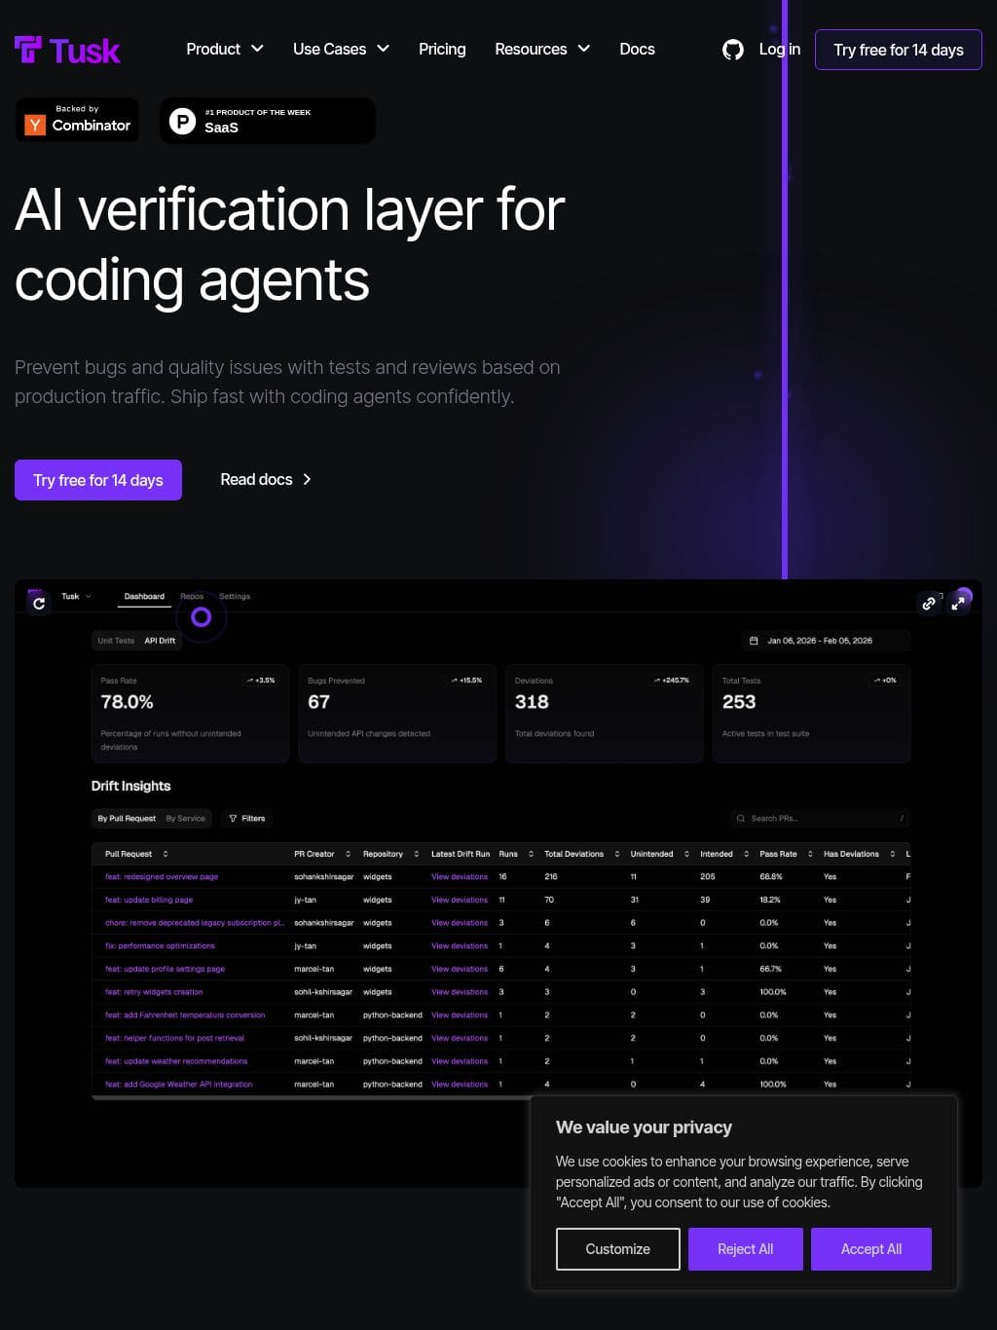The image size is (997, 1330).
Task: Click Customize in cookie banner
Action: coord(618,1249)
